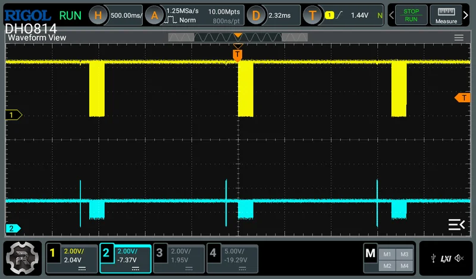This screenshot has height=279, width=476.
Task: Click the muted speaker sound icon
Action: pos(459,258)
